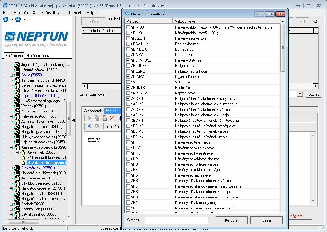The height and width of the screenshot is (232, 327).
Task: Click the icon beside Jelszószabályok (31700)
Action: pyautogui.click(x=17, y=178)
